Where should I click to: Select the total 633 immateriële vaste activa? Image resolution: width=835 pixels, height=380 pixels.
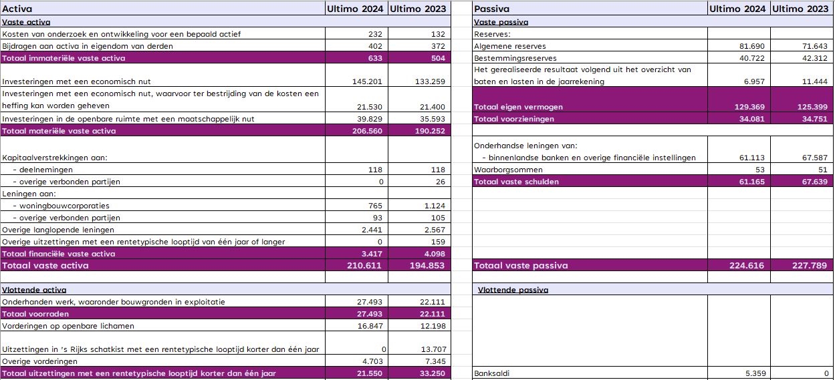375,58
